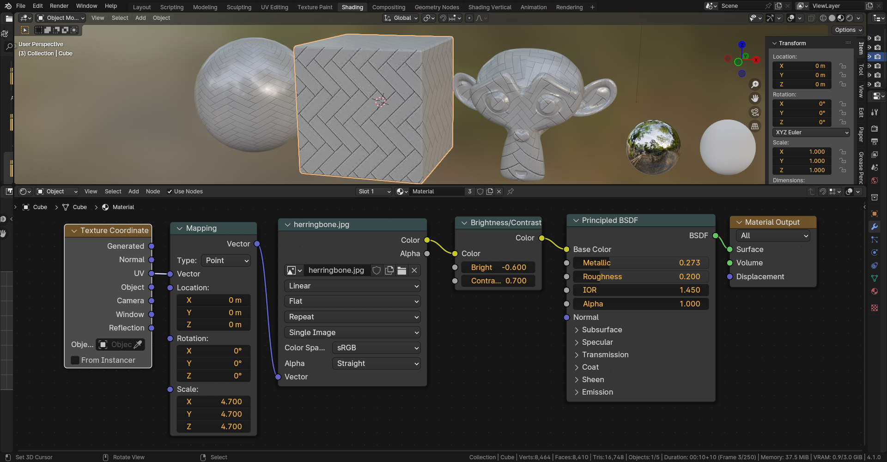Image resolution: width=887 pixels, height=462 pixels.
Task: Pin the node editor material with pin icon
Action: [510, 192]
